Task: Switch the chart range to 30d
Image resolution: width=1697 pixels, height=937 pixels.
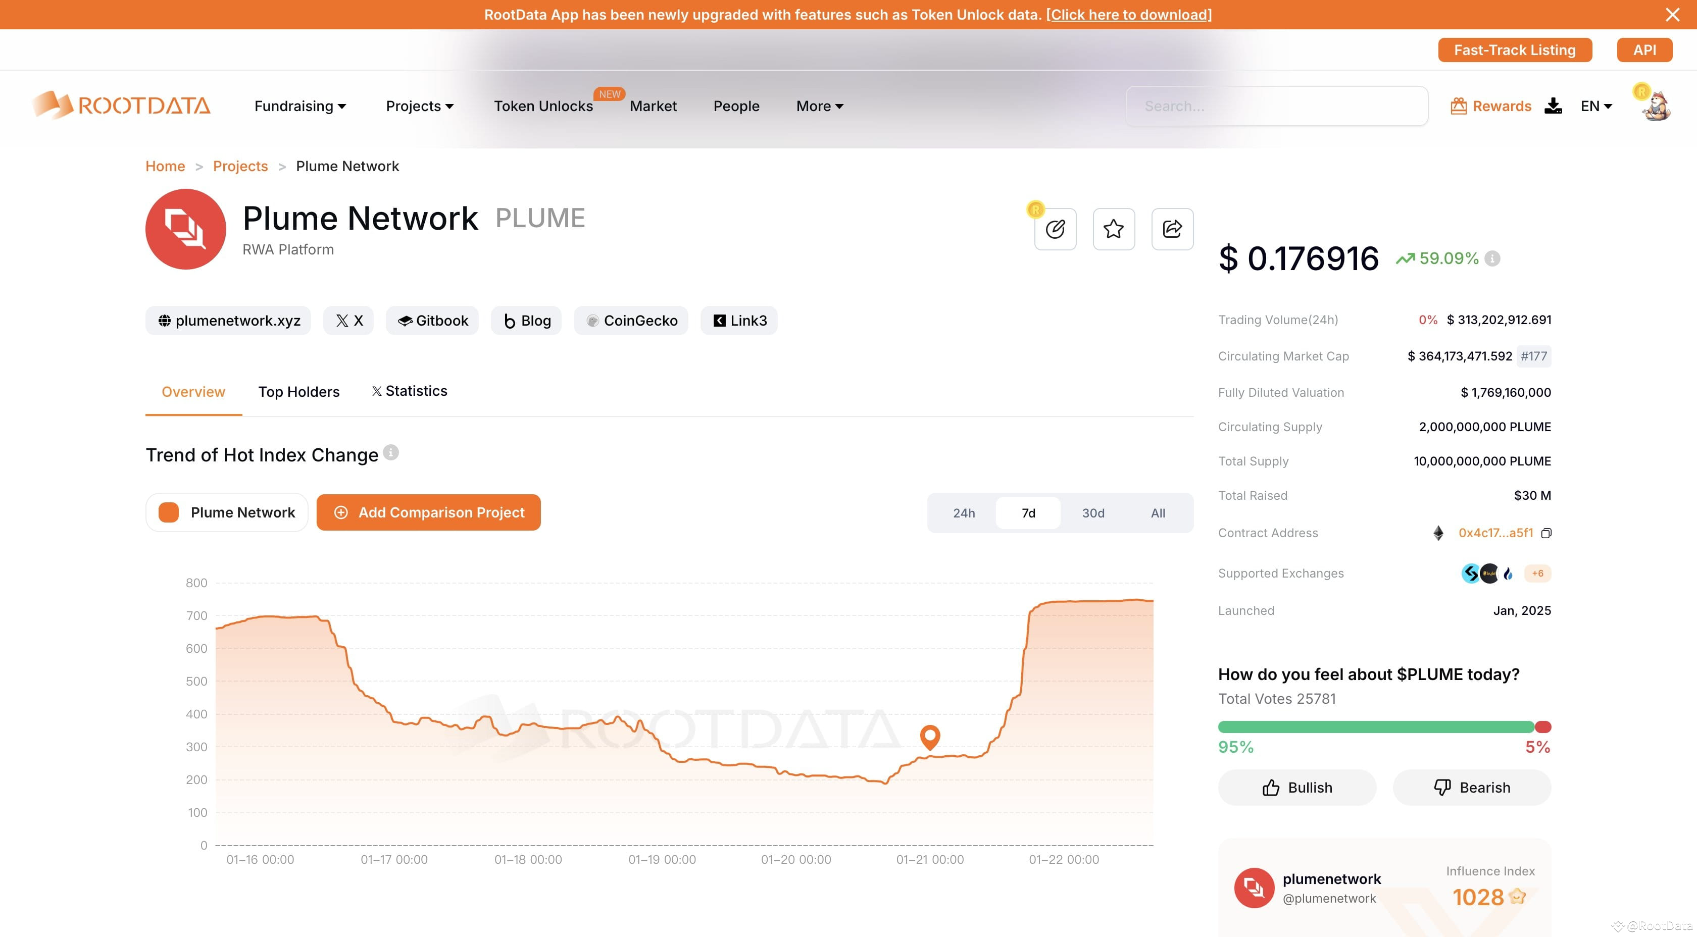Action: pos(1092,512)
